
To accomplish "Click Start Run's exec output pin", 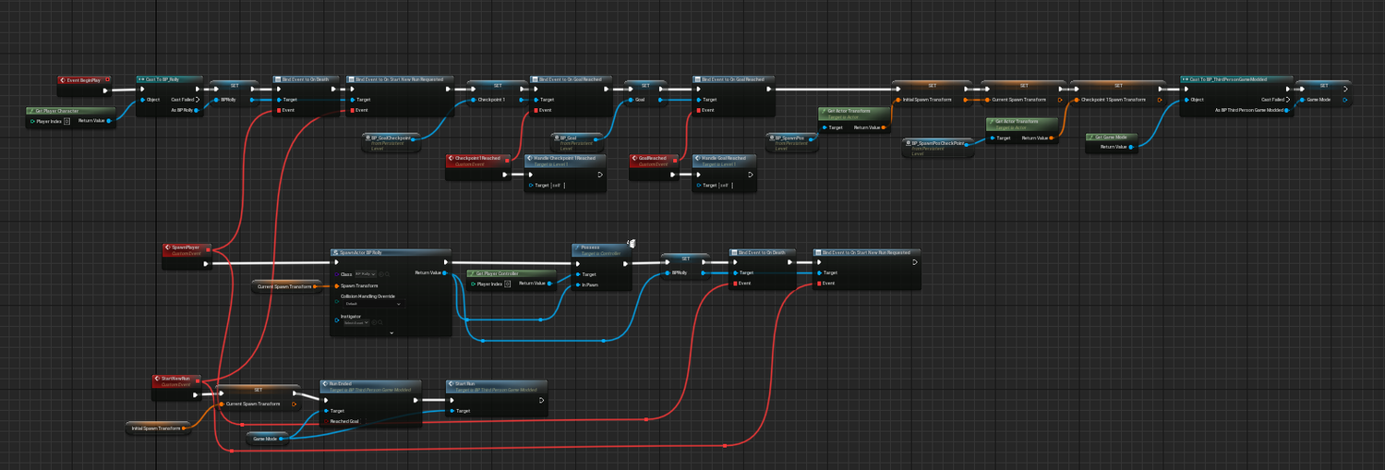I will 541,400.
